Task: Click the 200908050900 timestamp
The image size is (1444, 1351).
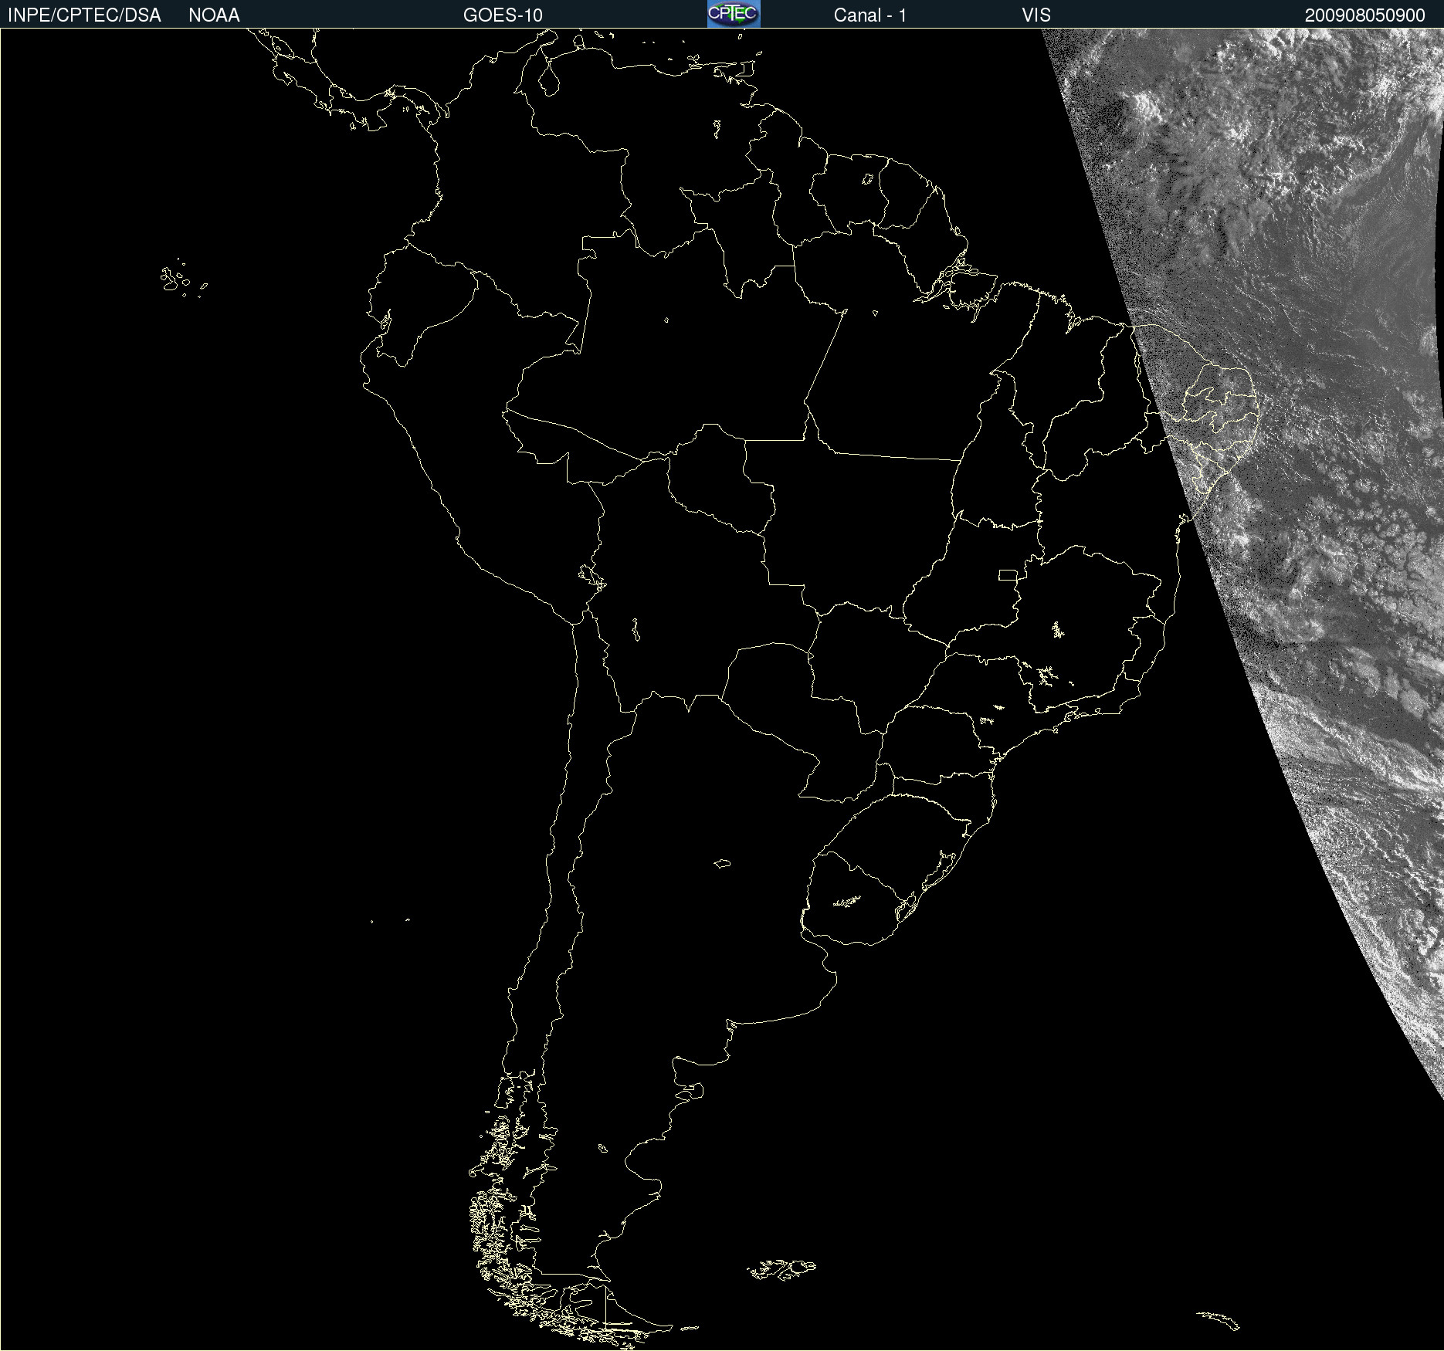Action: [1364, 15]
